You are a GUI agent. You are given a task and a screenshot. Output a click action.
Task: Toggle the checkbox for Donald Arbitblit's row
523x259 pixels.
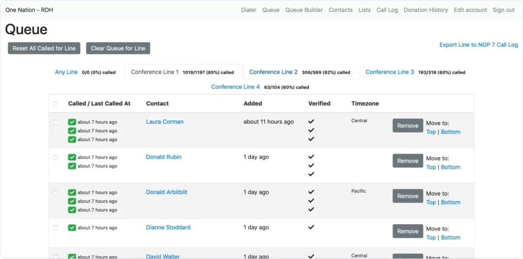(x=56, y=192)
